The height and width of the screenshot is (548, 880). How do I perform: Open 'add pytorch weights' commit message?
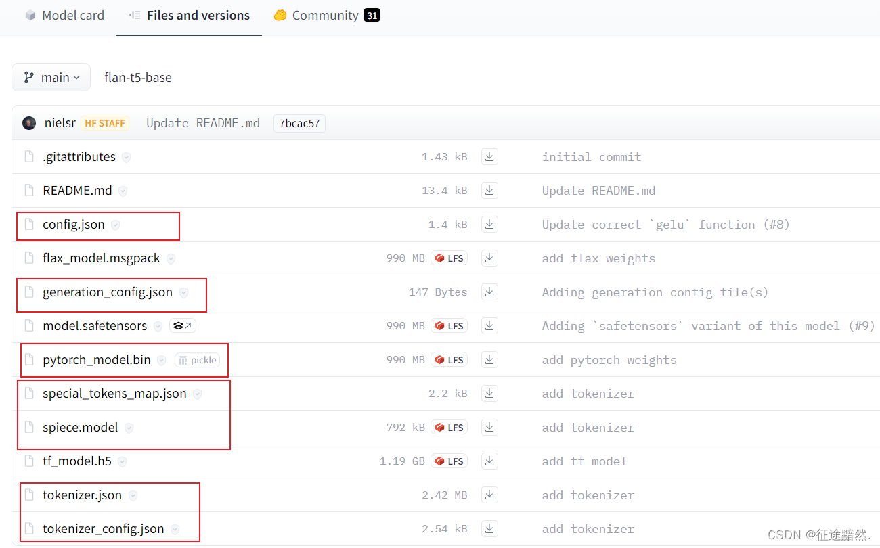click(x=609, y=360)
